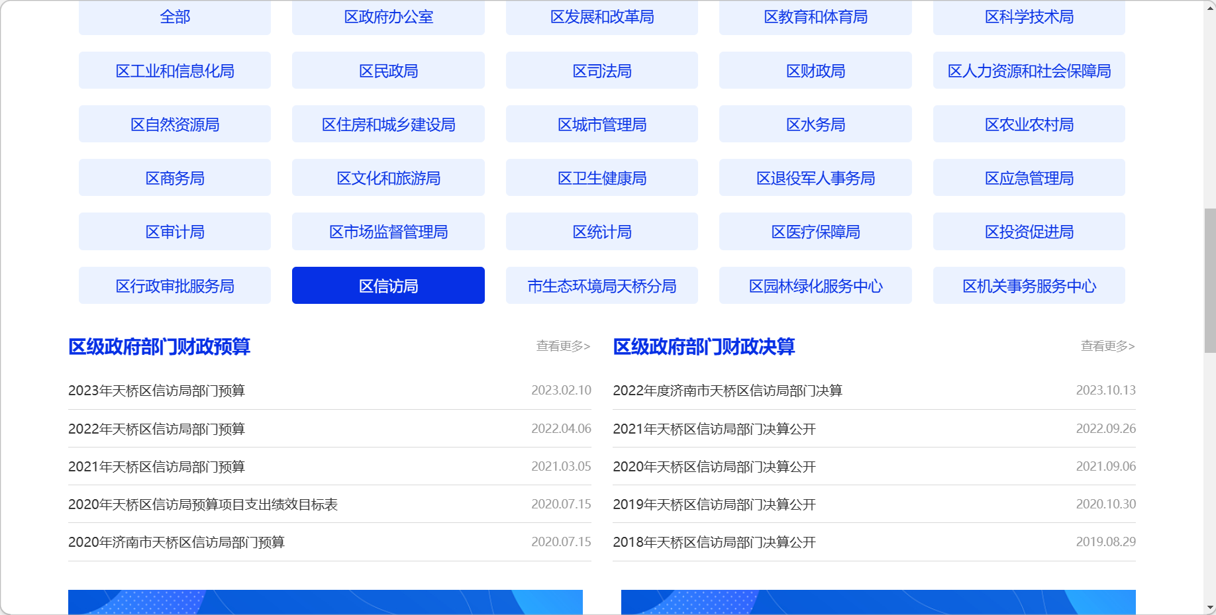Filter by 区医疗保障局
The height and width of the screenshot is (615, 1216).
815,231
